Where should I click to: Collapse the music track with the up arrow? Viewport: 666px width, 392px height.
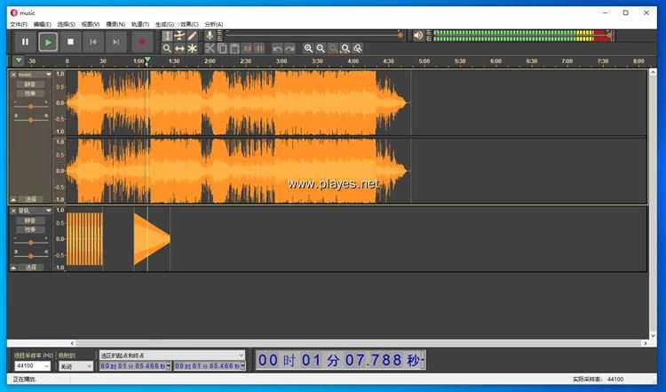tap(13, 199)
